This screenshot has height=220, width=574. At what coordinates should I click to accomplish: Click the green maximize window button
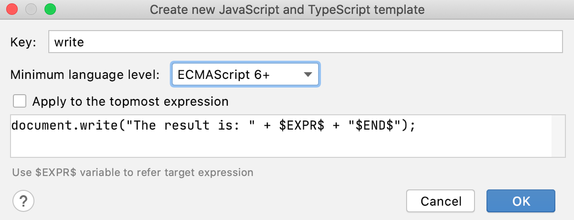(50, 9)
